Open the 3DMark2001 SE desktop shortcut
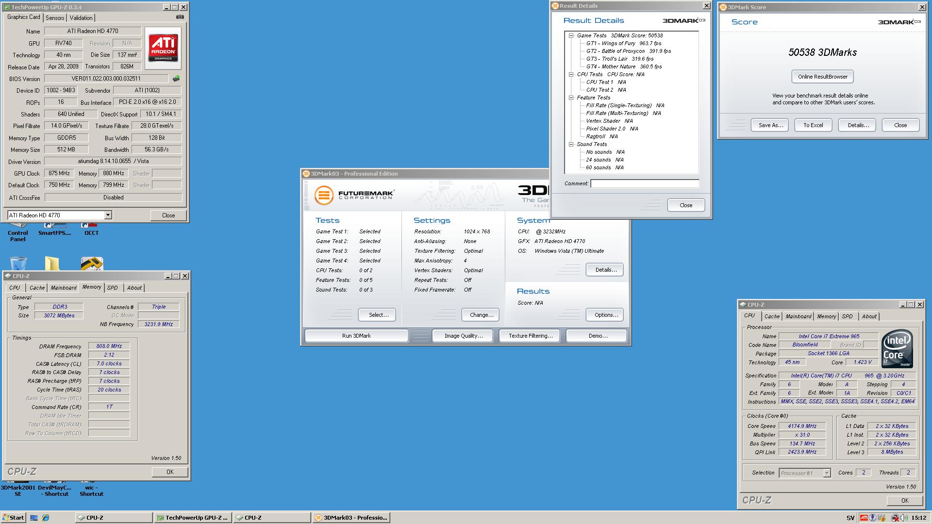 [x=18, y=489]
